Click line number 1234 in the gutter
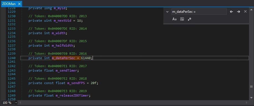The image size is (254, 106). 11,33
